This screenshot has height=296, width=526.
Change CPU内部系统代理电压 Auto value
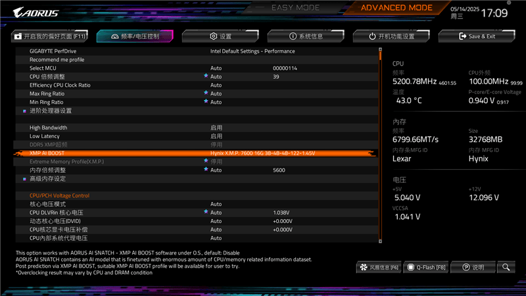tap(216, 238)
